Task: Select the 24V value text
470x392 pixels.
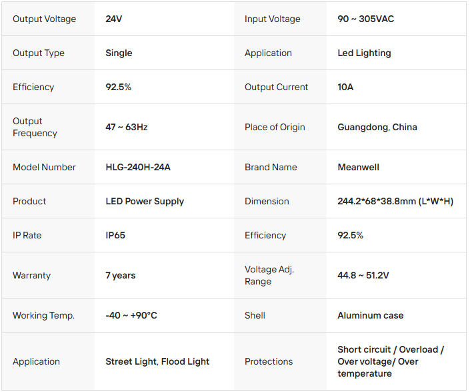Action: tap(114, 19)
